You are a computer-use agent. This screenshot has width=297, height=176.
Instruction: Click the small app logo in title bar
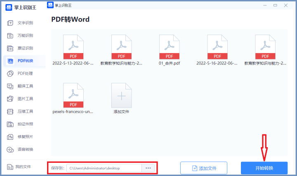coord(50,5)
